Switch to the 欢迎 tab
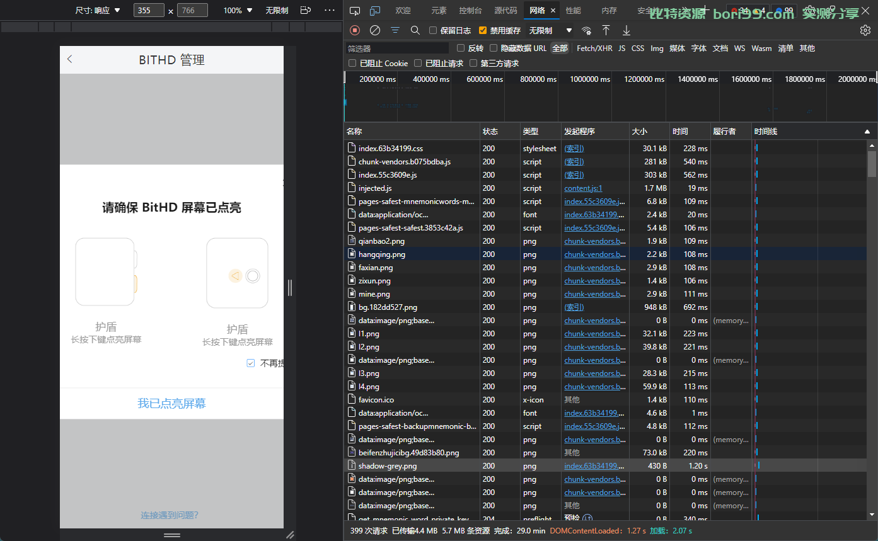 403,11
